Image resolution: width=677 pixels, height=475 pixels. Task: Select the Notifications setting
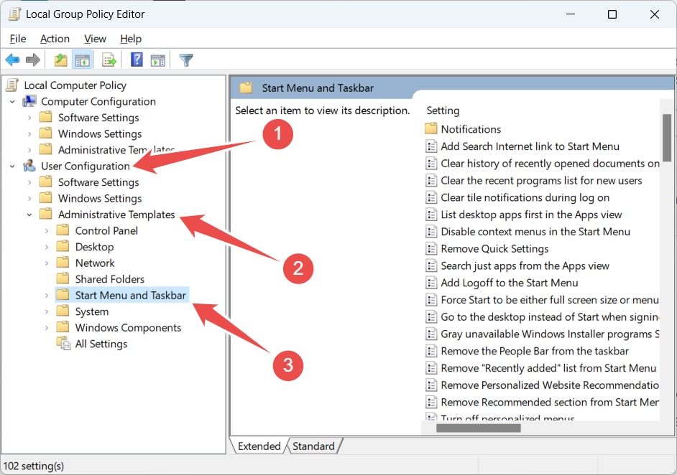(471, 128)
